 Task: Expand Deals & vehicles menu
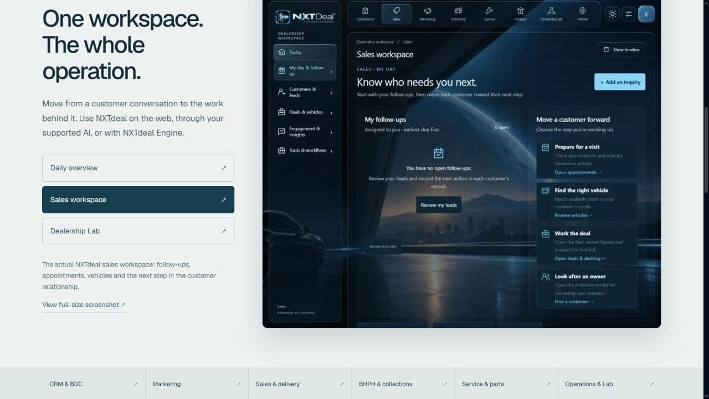[x=305, y=112]
